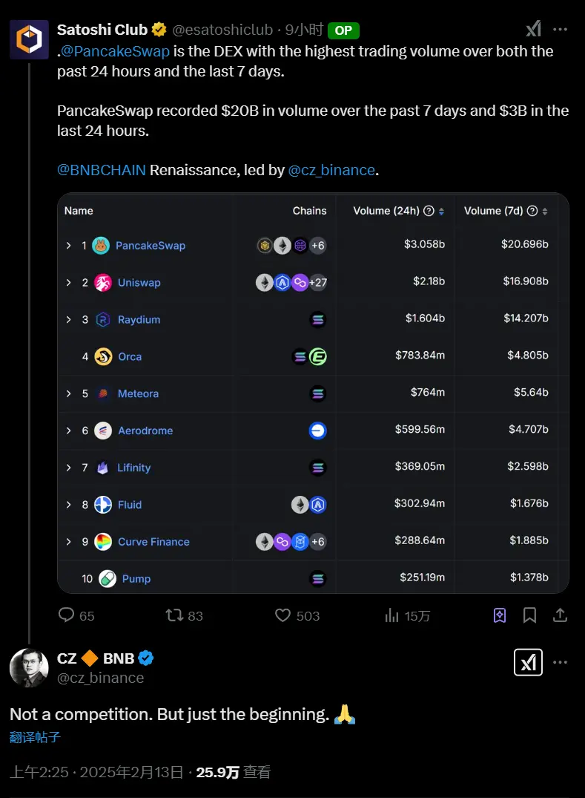This screenshot has width=585, height=798.
Task: Open Satoshi Club's profile avatar
Action: pyautogui.click(x=27, y=37)
